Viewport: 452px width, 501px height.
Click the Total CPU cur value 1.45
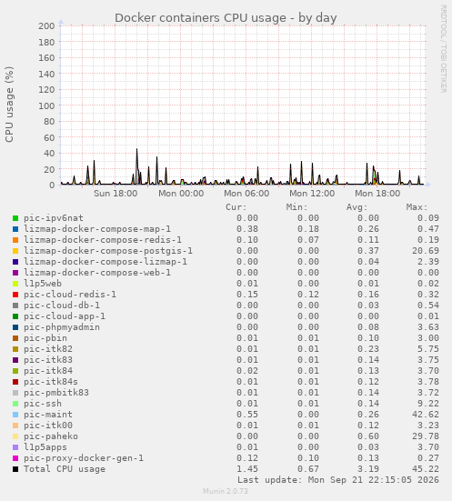247,469
